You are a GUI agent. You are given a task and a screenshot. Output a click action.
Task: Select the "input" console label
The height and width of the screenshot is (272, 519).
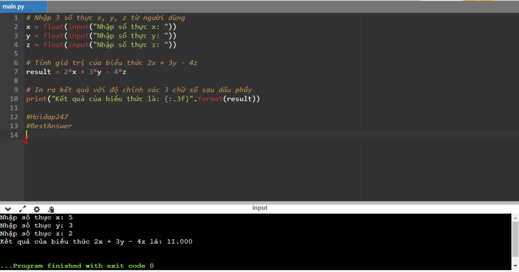[260, 208]
